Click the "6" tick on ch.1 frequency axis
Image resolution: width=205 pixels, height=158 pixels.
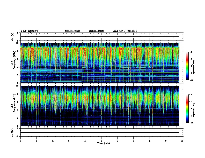coord(18,59)
